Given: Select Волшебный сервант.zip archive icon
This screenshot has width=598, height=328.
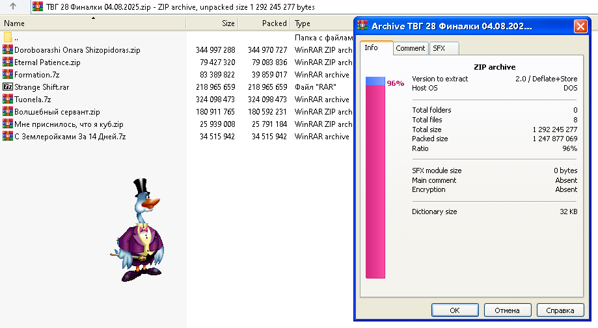Looking at the screenshot, I should point(8,111).
